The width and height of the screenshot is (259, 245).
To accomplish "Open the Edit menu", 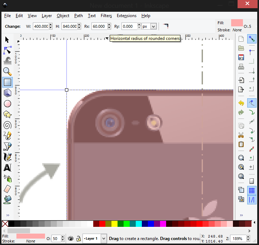I will click(x=19, y=16).
